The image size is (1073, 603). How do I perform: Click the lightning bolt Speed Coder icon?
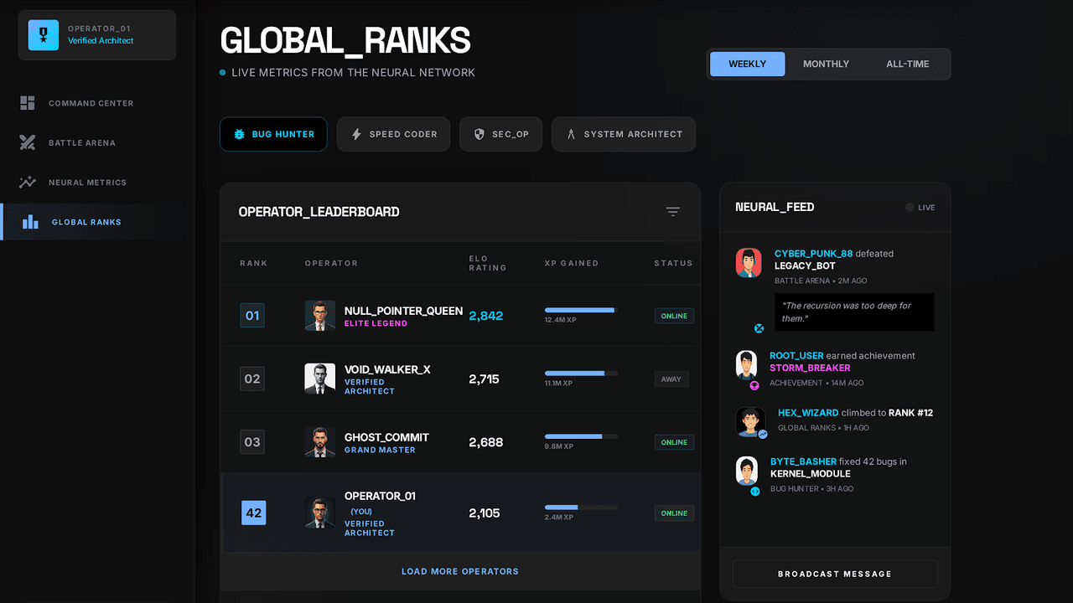[x=356, y=134]
